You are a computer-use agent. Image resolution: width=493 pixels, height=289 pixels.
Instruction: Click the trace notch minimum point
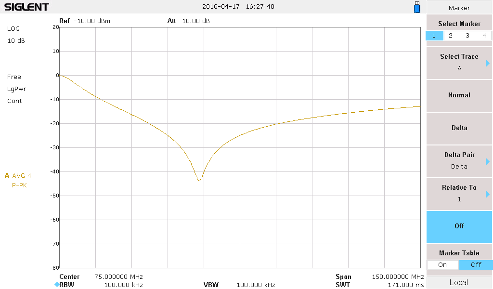[x=199, y=181]
